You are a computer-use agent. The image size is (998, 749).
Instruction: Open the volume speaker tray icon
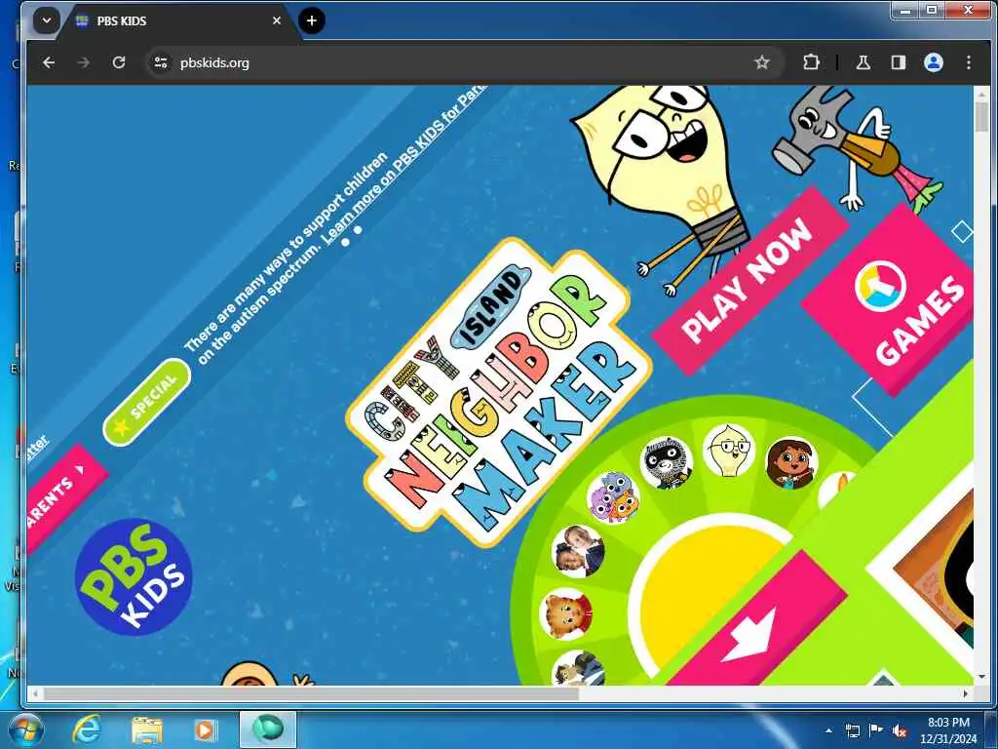click(x=900, y=730)
